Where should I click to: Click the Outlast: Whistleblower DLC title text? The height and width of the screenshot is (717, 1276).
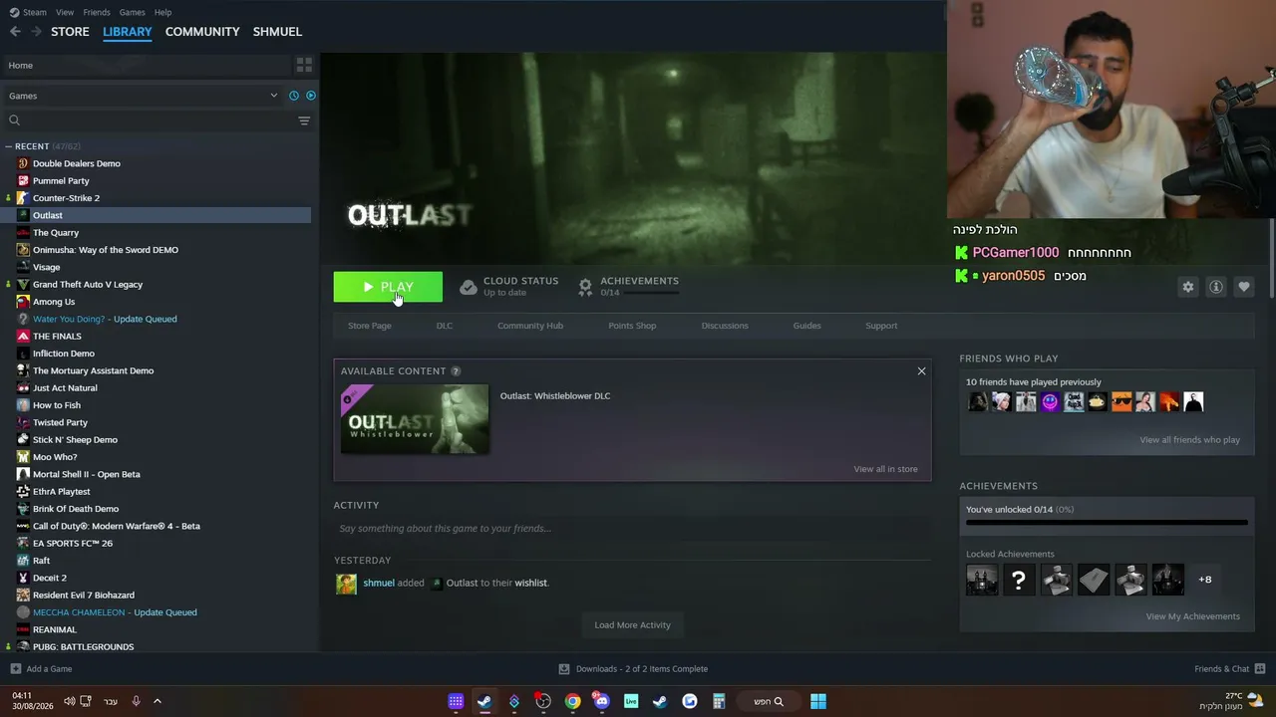tap(555, 396)
